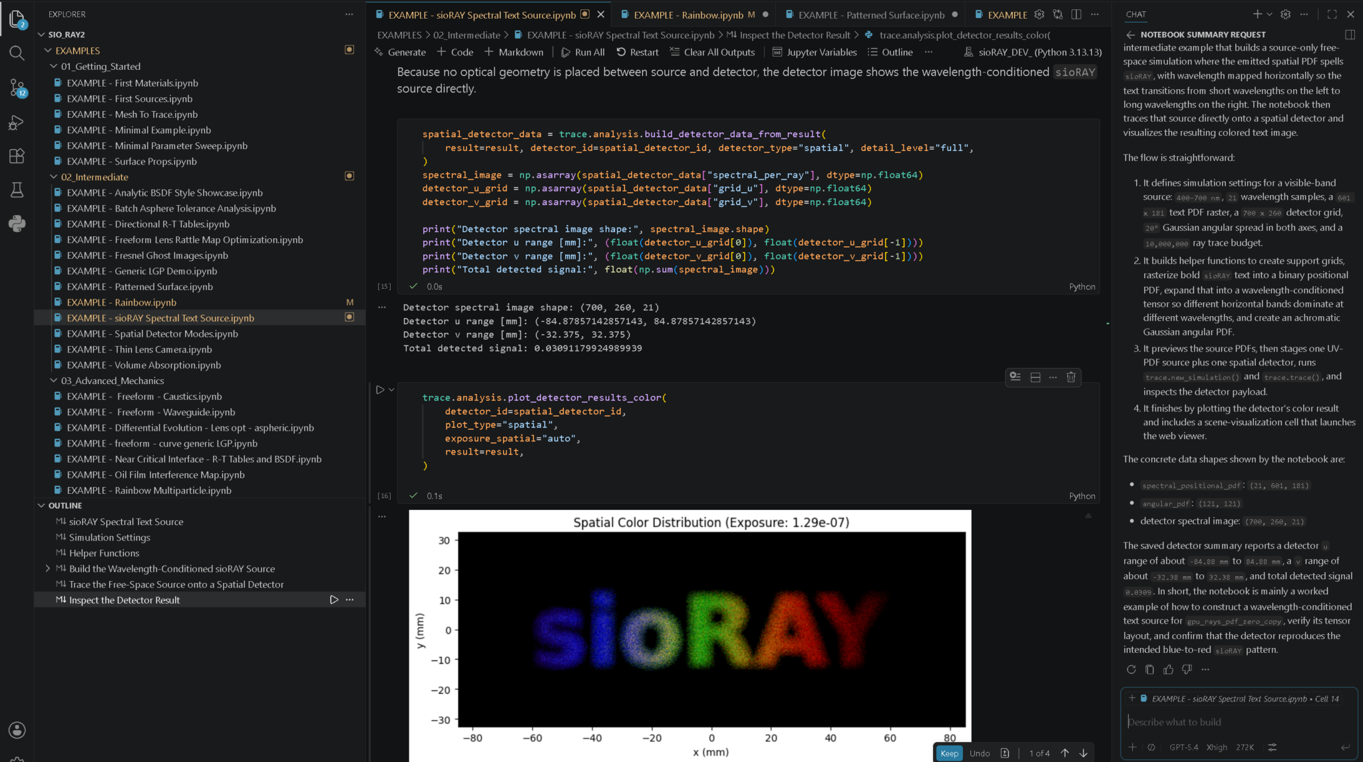Open notebook editor settings gear
1363x762 pixels.
click(1040, 14)
